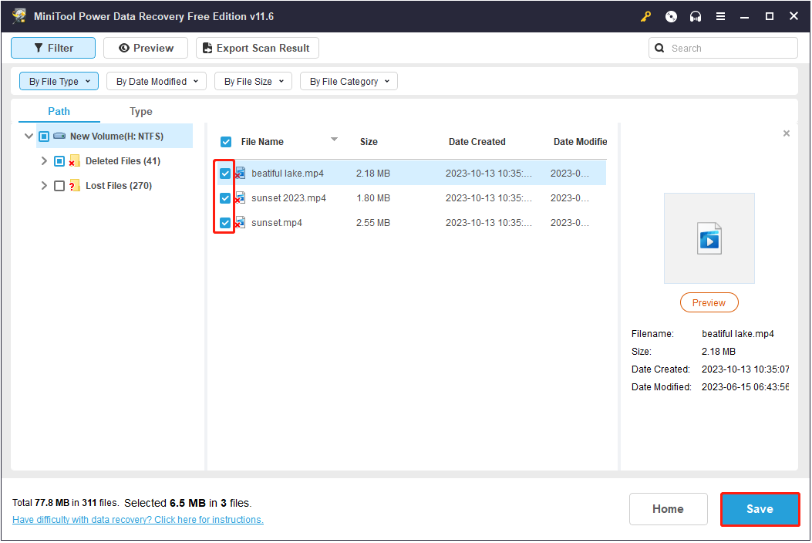Click Export Scan Result button
This screenshot has height=543, width=812.
pyautogui.click(x=258, y=48)
